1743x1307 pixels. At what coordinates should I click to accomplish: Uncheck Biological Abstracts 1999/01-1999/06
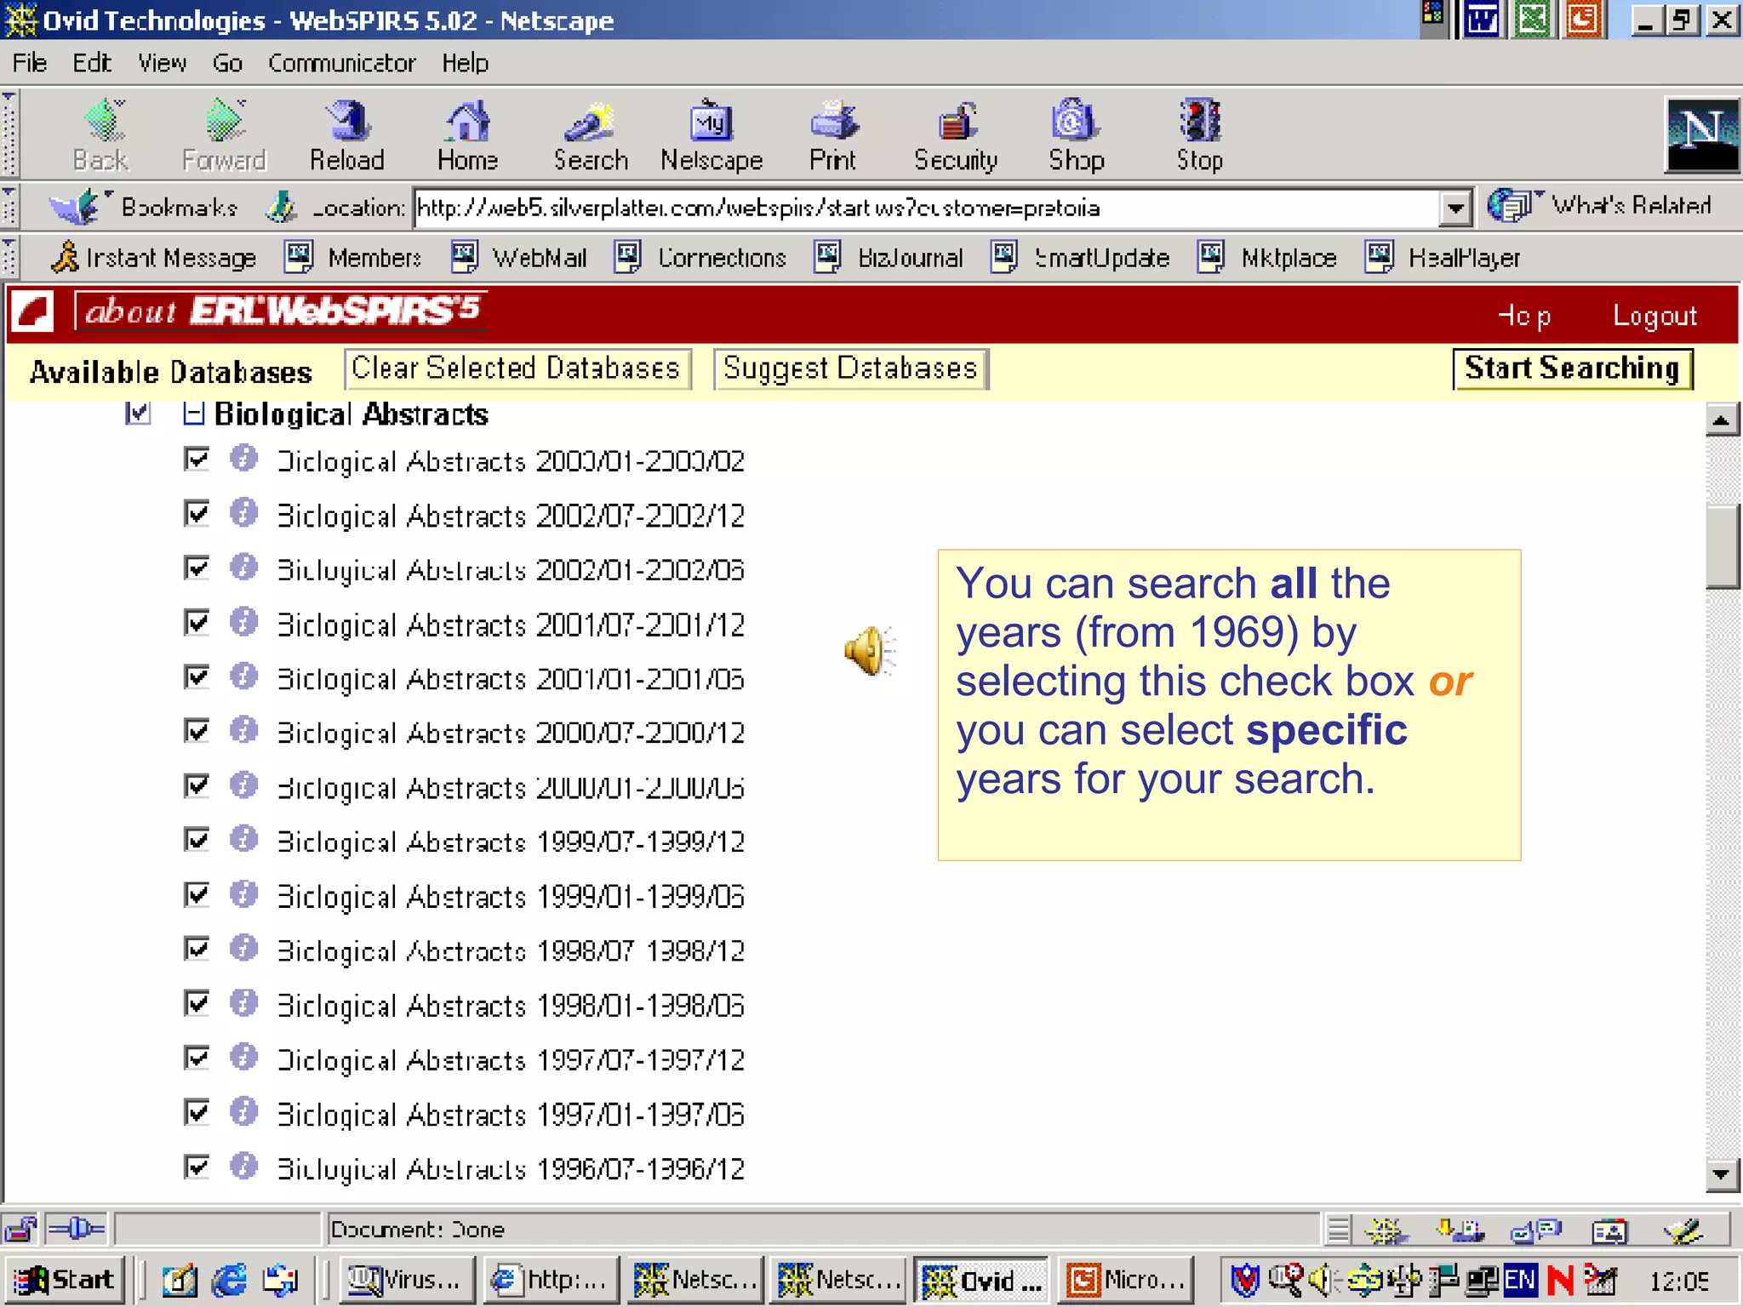point(197,894)
